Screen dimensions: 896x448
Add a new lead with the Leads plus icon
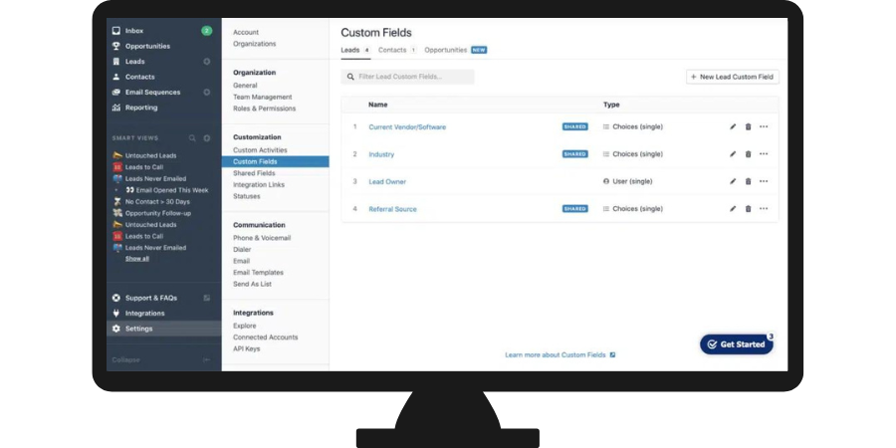coord(207,62)
